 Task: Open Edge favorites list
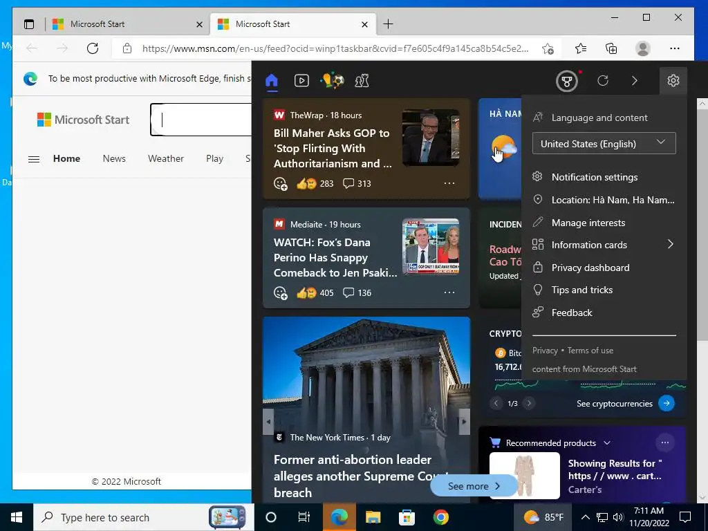581,48
